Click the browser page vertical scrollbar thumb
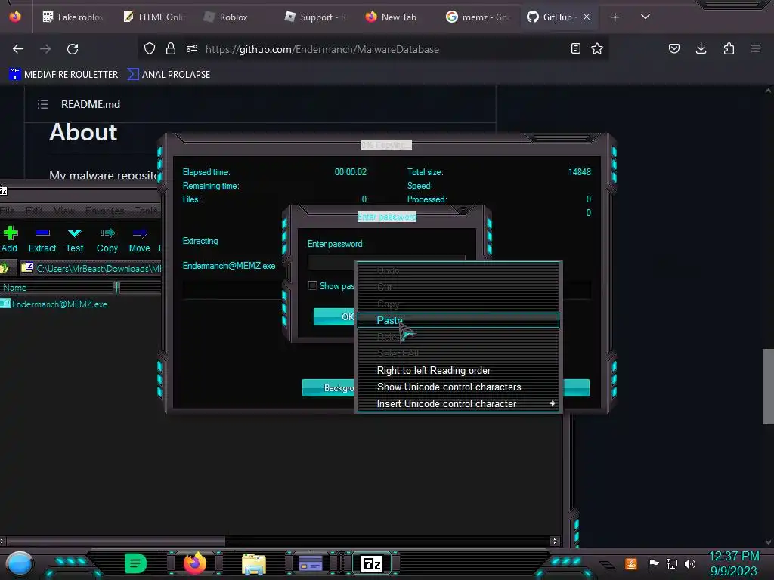This screenshot has height=580, width=774. click(768, 386)
